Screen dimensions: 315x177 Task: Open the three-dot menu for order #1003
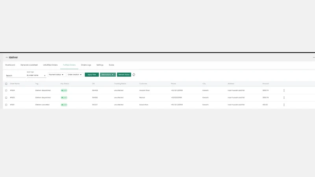pyautogui.click(x=284, y=98)
